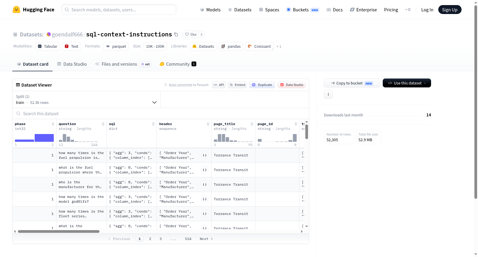The height and width of the screenshot is (257, 478).
Task: Click the Hugging Face logo icon
Action: pos(16,10)
